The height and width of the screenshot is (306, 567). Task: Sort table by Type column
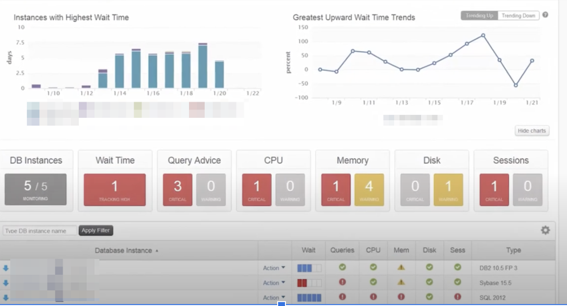[x=514, y=250]
